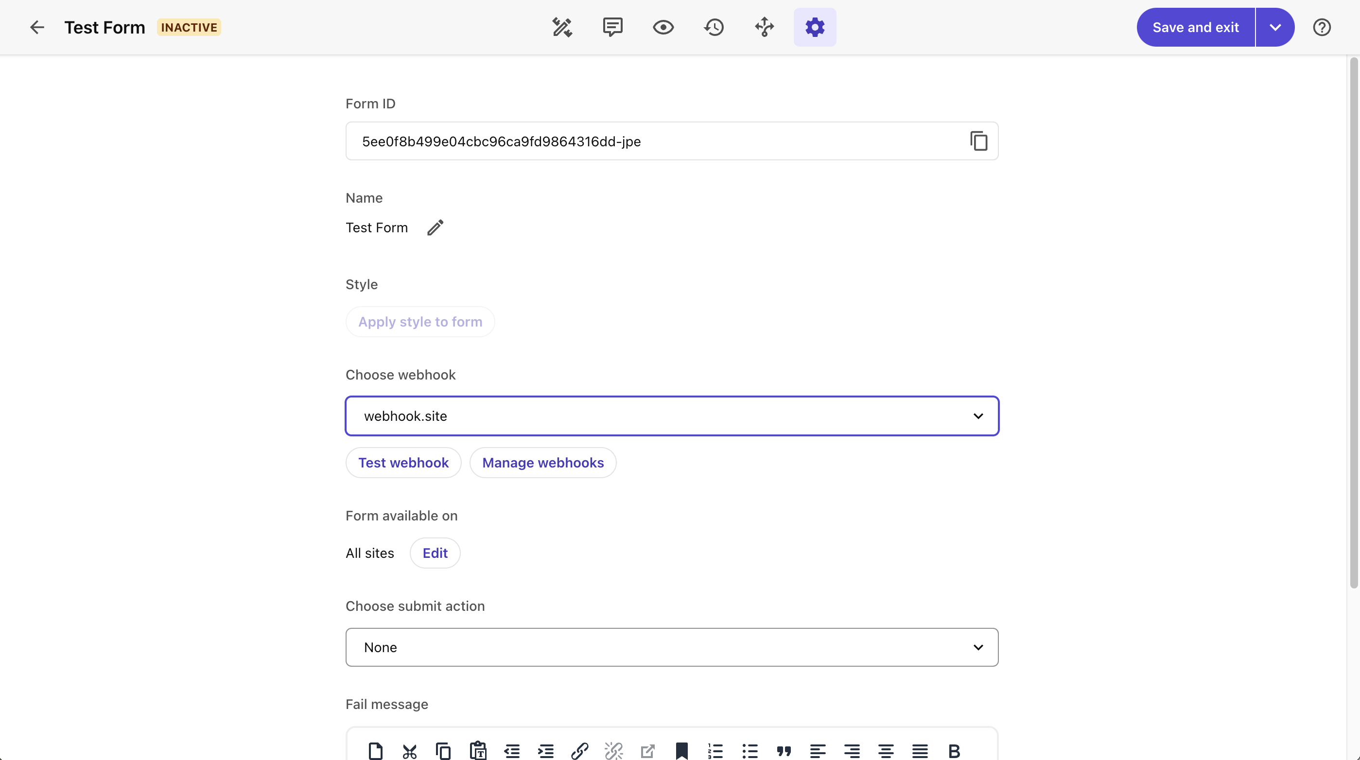Screen dimensions: 1360x760
Task: Click the magic wand/auto-build icon
Action: pyautogui.click(x=562, y=26)
